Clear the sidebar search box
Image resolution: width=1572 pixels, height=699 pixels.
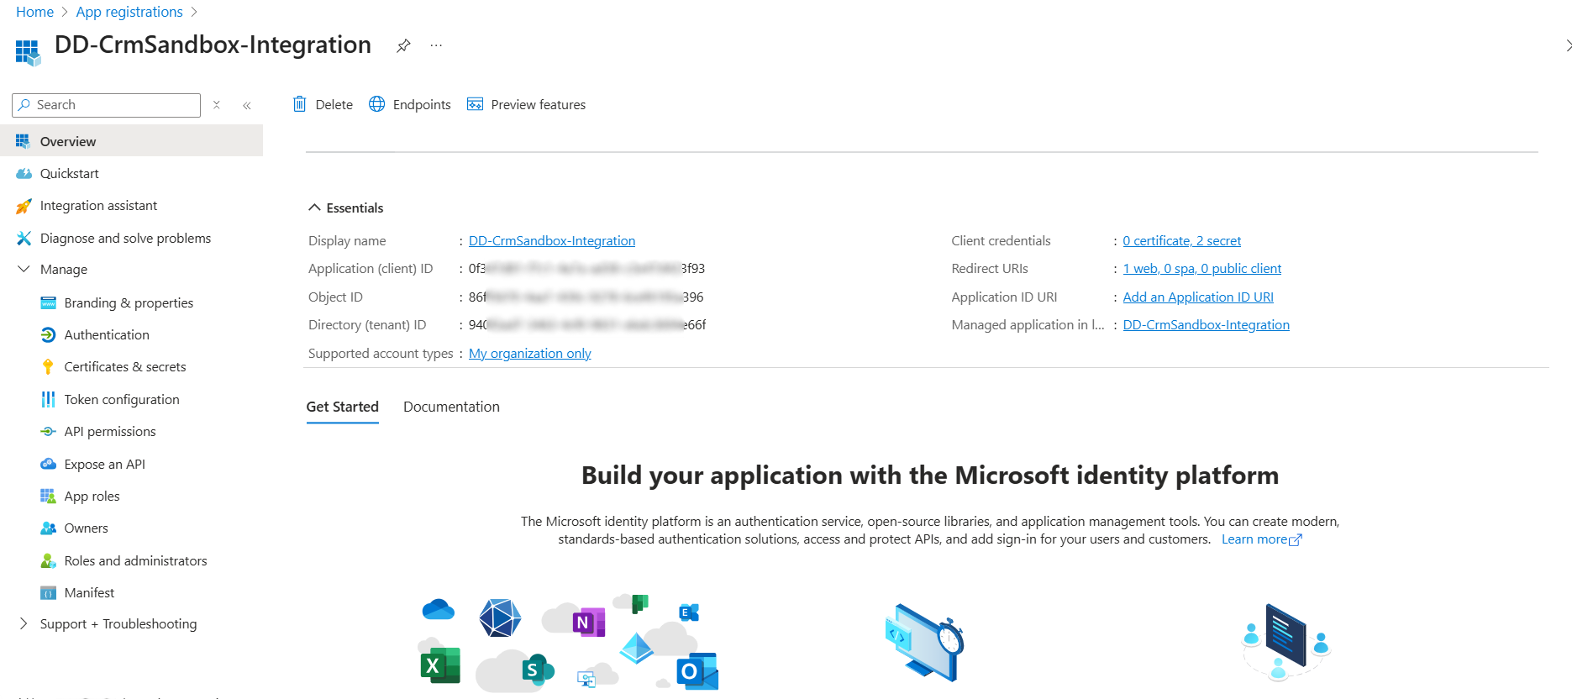point(217,105)
